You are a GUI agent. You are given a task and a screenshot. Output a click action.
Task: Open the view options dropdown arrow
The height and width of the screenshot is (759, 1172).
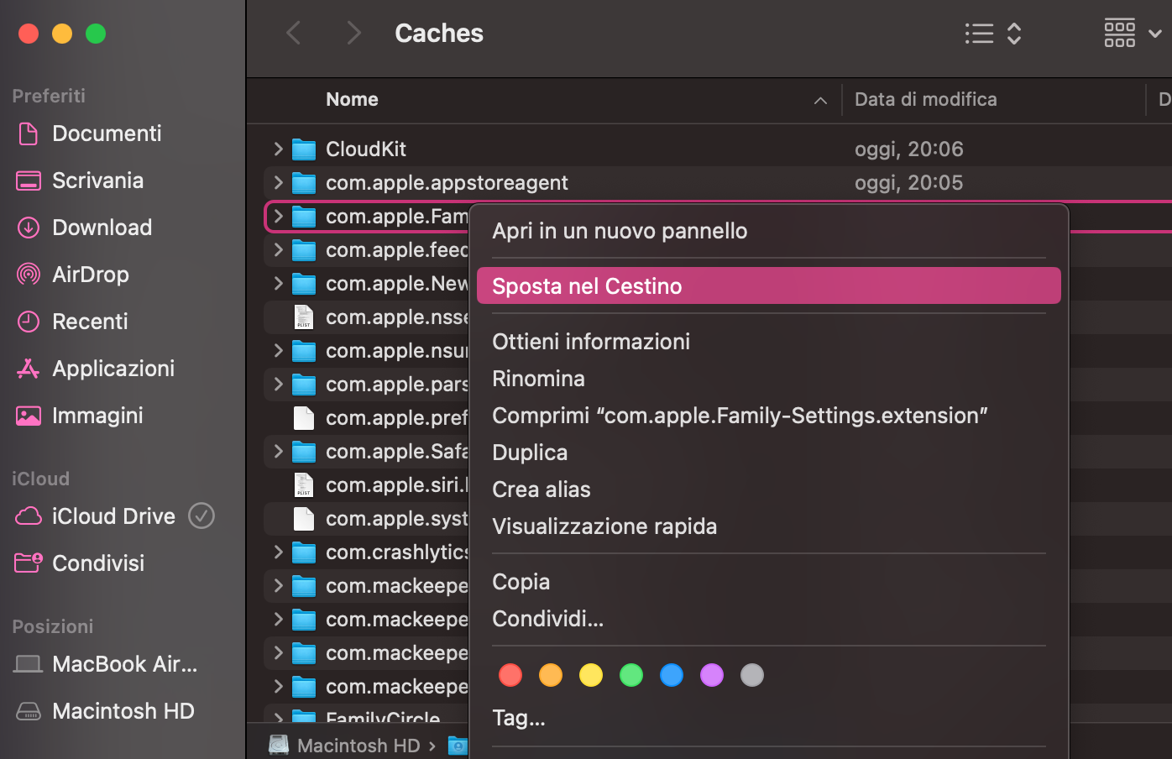coord(1154,34)
